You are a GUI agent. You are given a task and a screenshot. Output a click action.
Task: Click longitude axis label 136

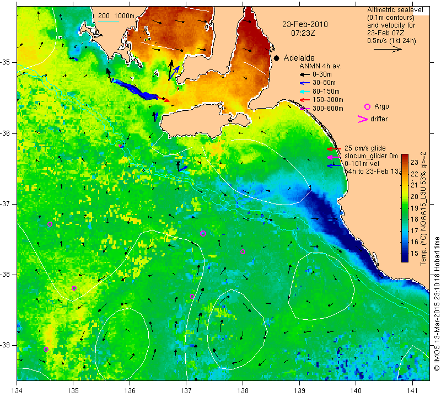pyautogui.click(x=130, y=391)
